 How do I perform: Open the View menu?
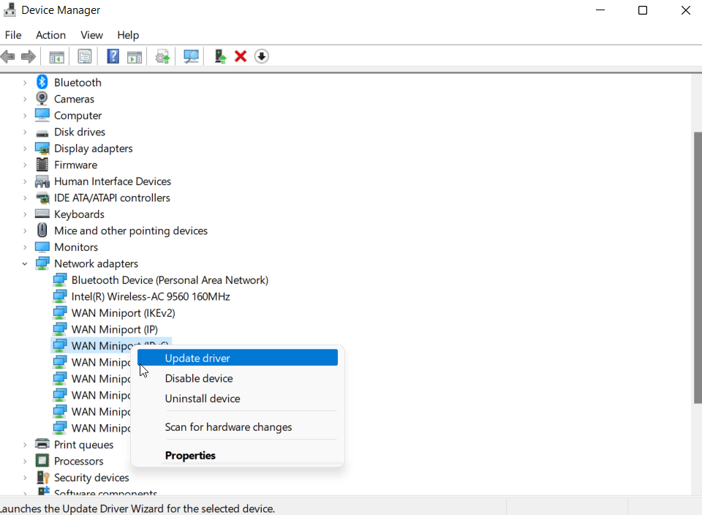click(x=91, y=35)
